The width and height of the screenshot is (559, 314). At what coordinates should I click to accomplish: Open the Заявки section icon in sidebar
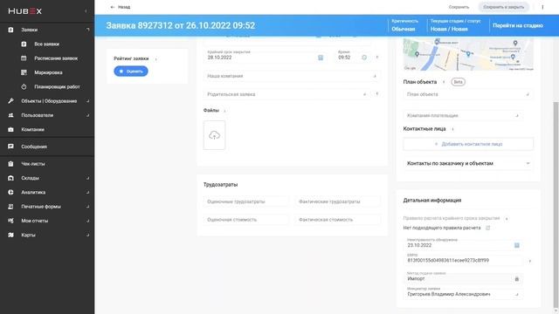coord(10,30)
